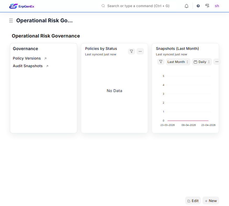Open the Audit Snapshots link
The width and height of the screenshot is (229, 206).
coord(28,66)
